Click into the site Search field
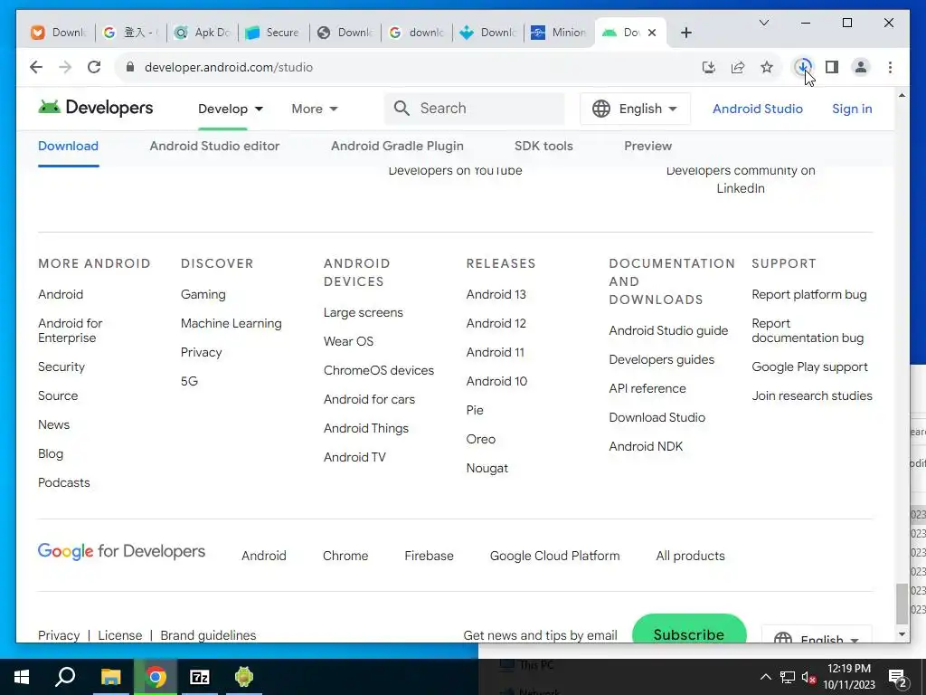 [x=474, y=109]
